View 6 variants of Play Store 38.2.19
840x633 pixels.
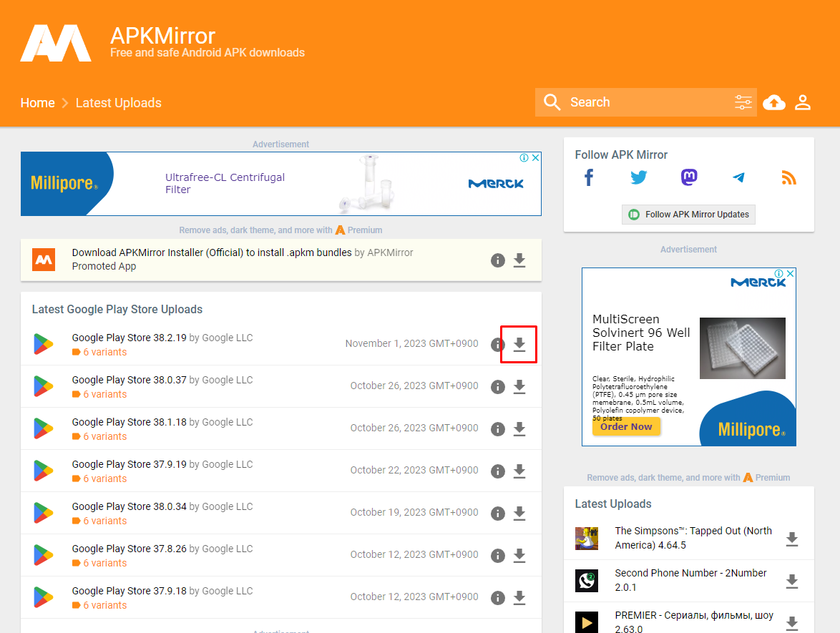(99, 353)
